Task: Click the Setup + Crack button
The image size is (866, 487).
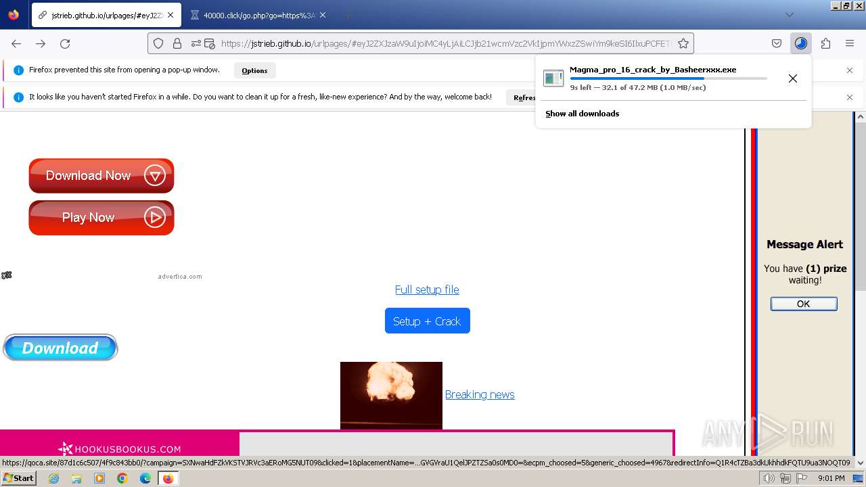Action: (x=427, y=321)
